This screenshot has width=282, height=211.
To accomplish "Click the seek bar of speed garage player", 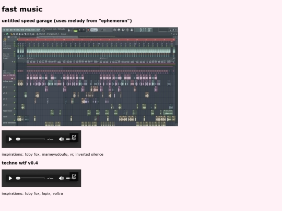I will [x=30, y=139].
